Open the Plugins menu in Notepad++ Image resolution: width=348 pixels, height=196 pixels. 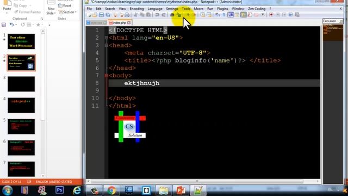222,9
